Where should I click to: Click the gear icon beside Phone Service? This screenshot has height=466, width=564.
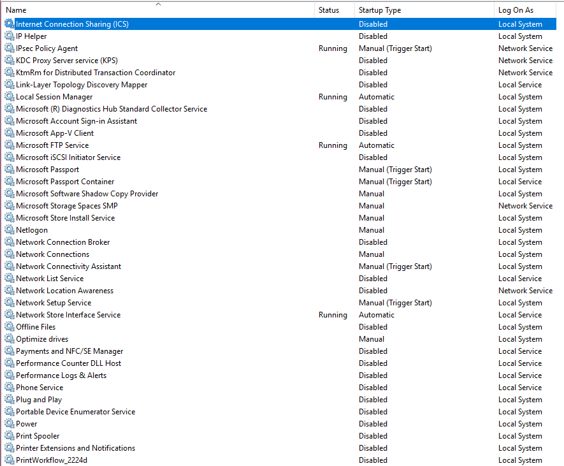(10, 387)
